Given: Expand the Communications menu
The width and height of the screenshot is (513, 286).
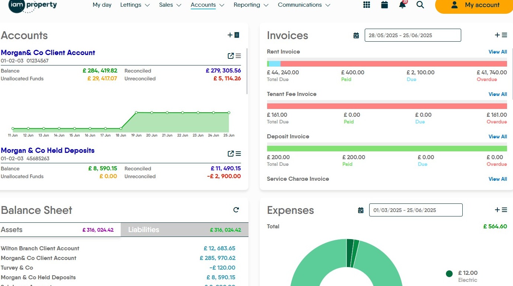Looking at the screenshot, I should 304,5.
